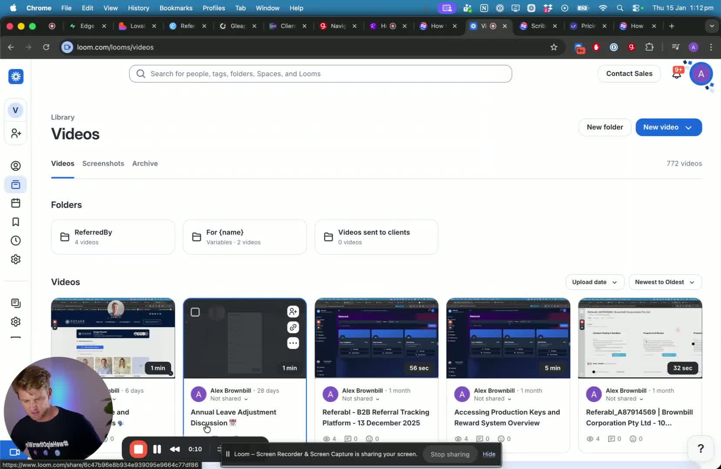Open the For You profile icon in sidebar
The width and height of the screenshot is (721, 469).
pyautogui.click(x=16, y=166)
